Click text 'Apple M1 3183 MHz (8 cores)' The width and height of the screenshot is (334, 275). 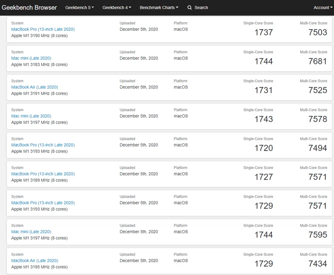click(39, 65)
